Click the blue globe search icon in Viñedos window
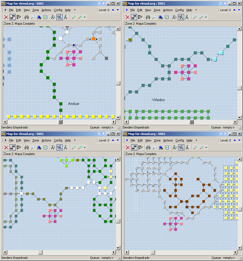243x261 pixels. coord(160,17)
